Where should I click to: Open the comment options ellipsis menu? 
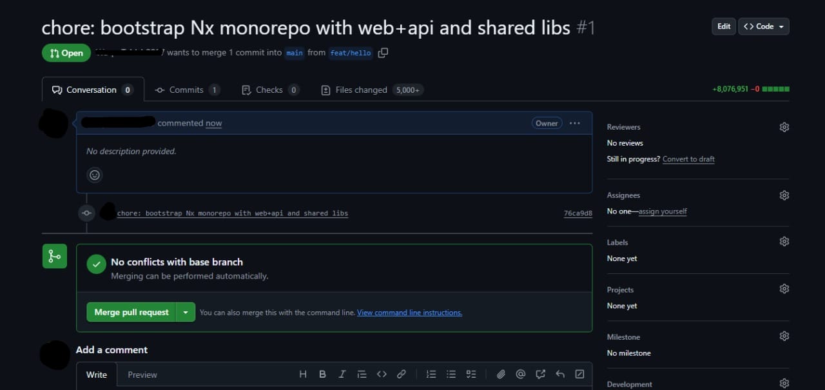[x=574, y=123]
